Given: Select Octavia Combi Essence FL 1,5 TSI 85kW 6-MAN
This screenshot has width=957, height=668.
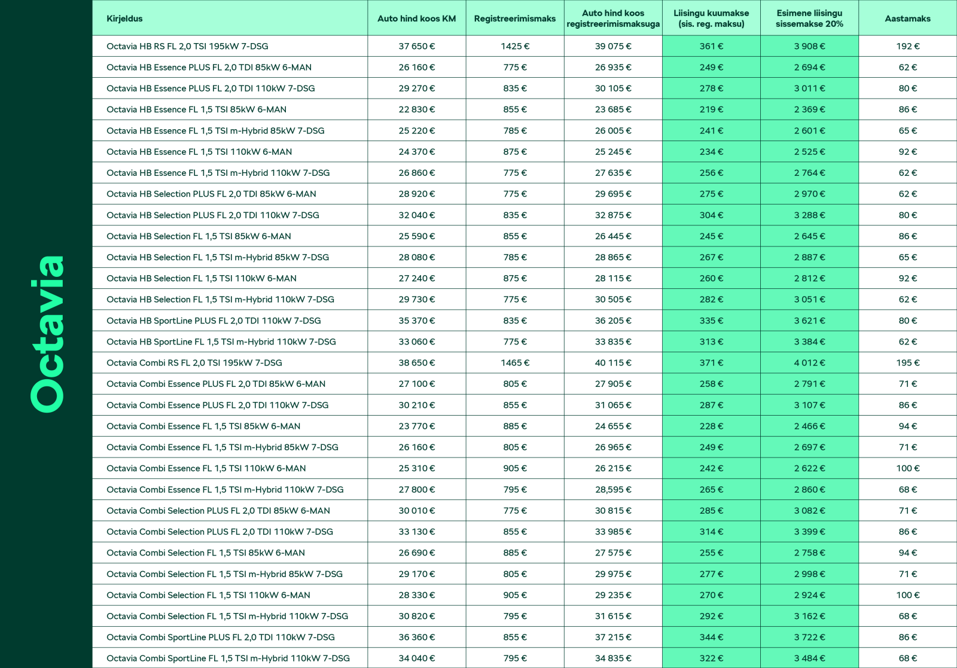Looking at the screenshot, I should click(x=203, y=426).
